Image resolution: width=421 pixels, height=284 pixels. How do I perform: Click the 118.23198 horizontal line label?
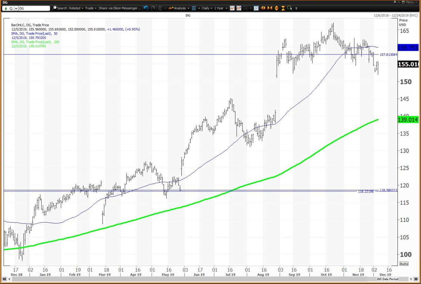click(x=366, y=192)
